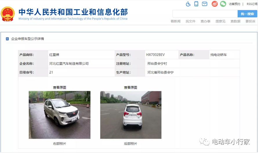
Task: Click the ministry title 中华人民共和国工业和信息化部
Action: tap(73, 12)
